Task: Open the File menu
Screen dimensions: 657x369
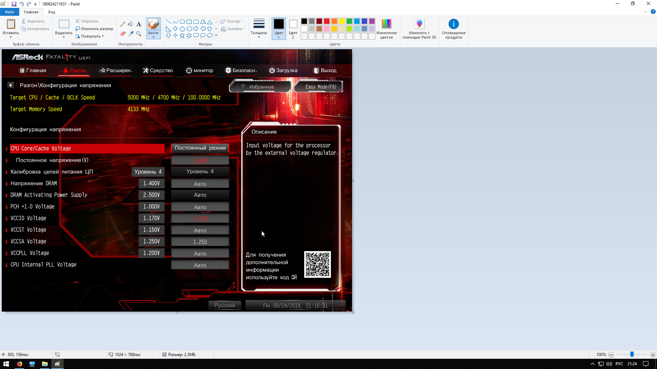Action: (10, 12)
